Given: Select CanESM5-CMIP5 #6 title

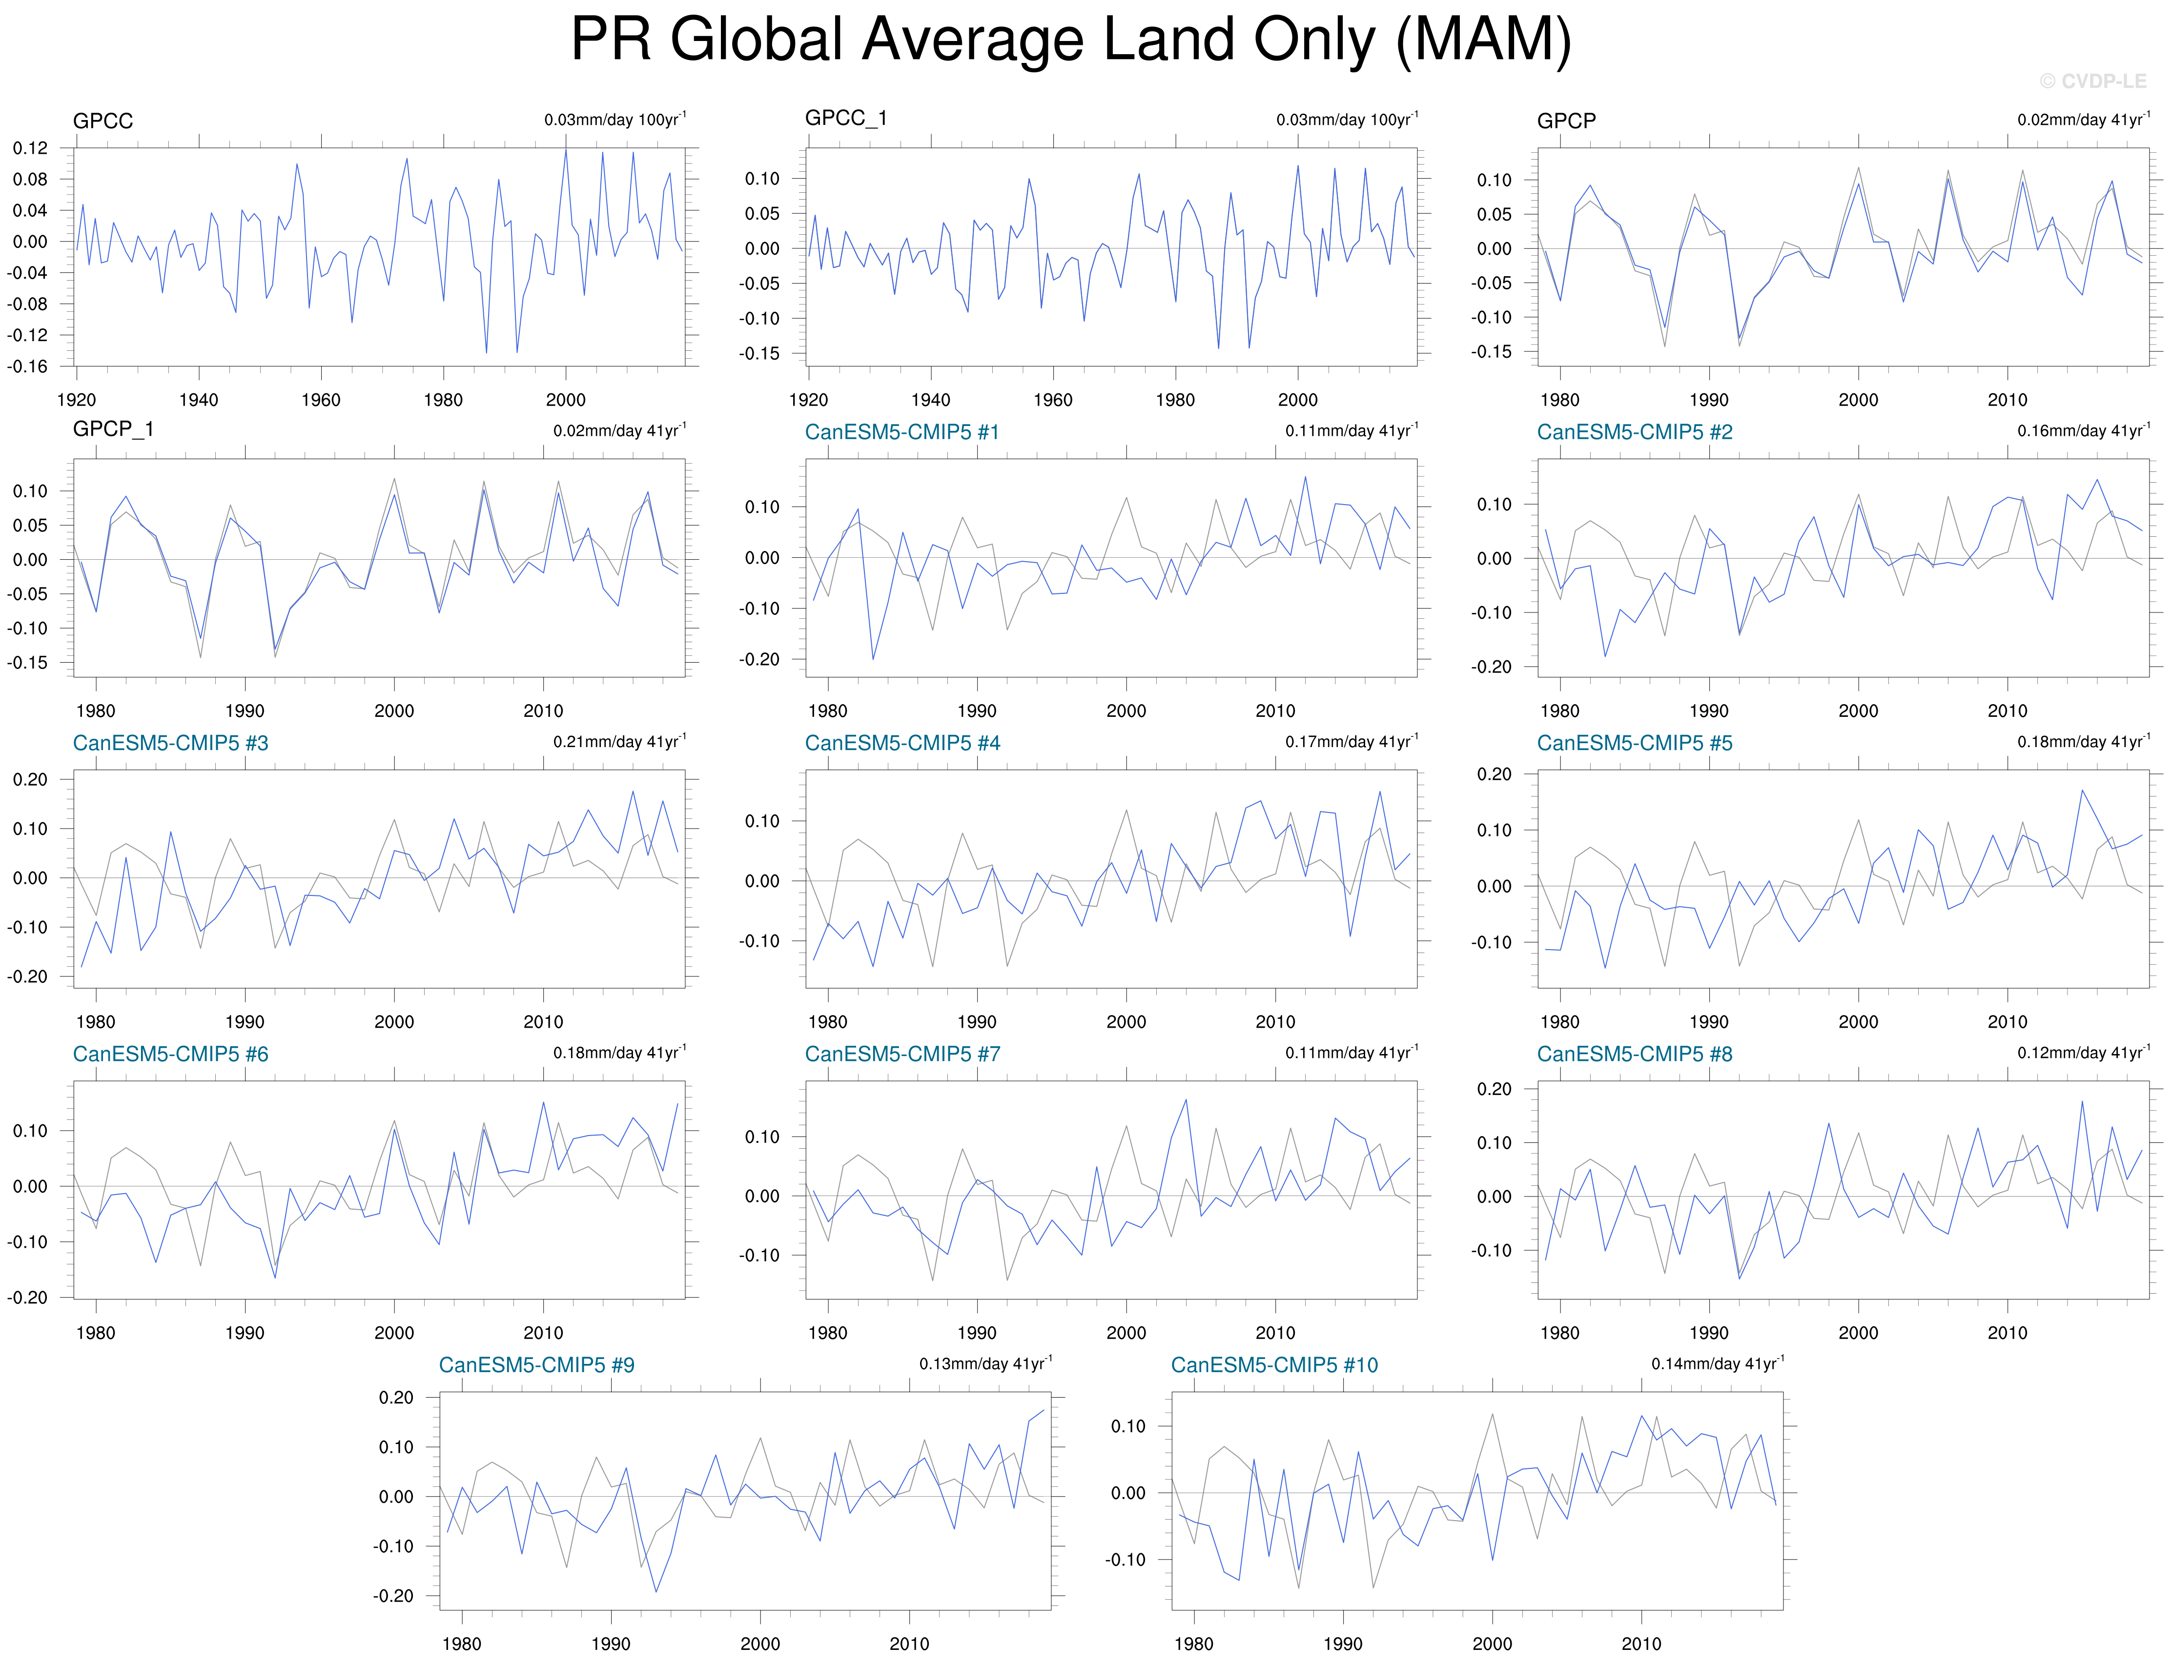Looking at the screenshot, I should (x=170, y=1055).
